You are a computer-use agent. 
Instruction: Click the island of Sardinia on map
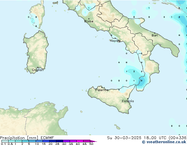(36, 52)
